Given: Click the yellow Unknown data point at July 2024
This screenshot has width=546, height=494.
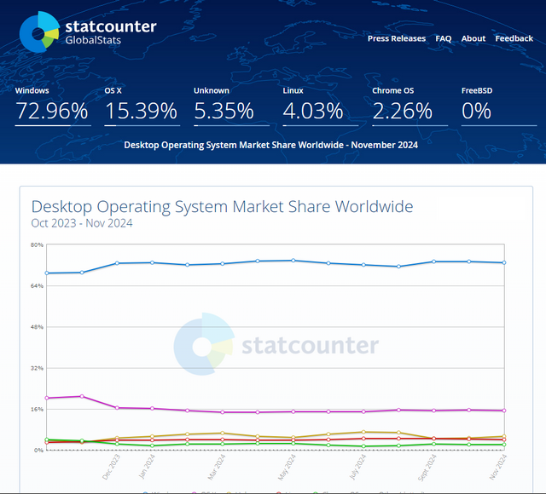Looking at the screenshot, I should click(363, 432).
